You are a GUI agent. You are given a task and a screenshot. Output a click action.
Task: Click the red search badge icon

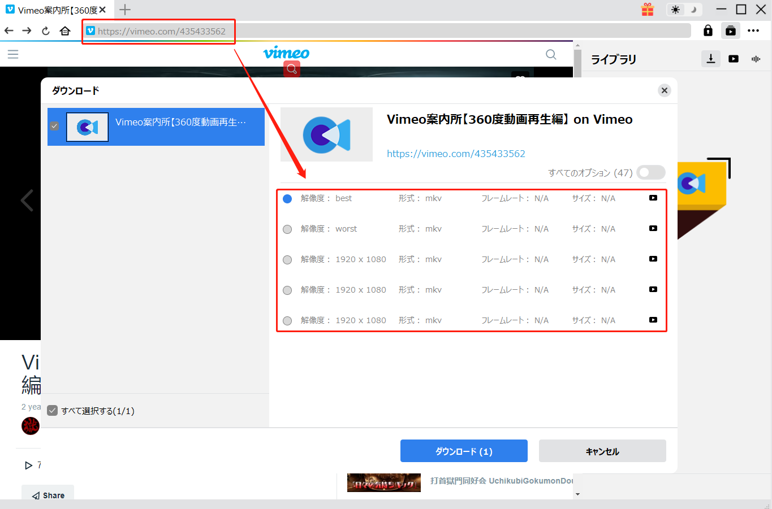tap(292, 68)
